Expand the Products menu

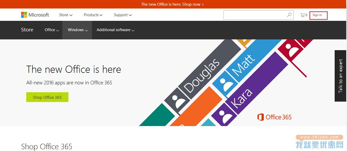pyautogui.click(x=93, y=15)
